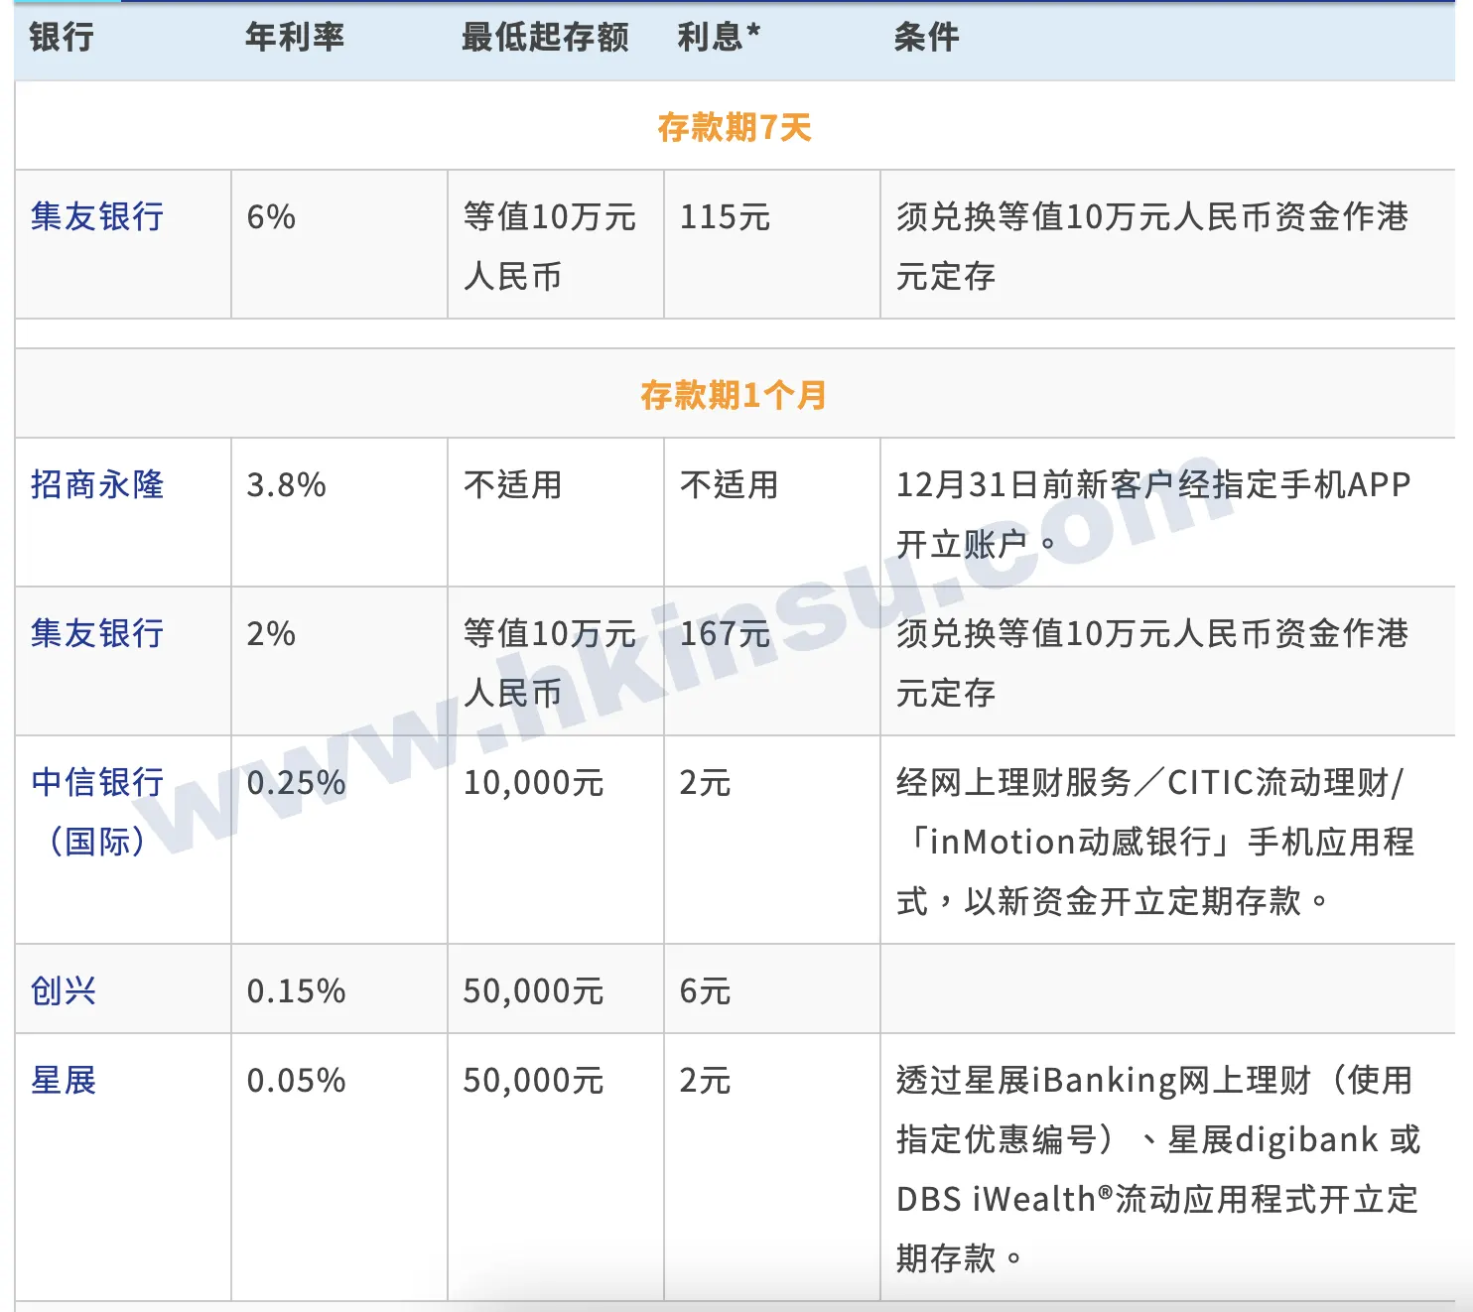Viewport: 1473px width, 1312px height.
Task: Click the 10,000元 minimum deposit cell
Action: click(533, 782)
